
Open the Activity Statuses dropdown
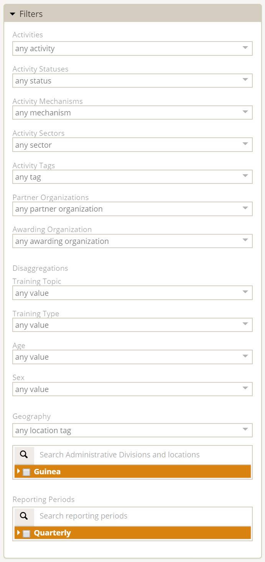click(x=132, y=81)
